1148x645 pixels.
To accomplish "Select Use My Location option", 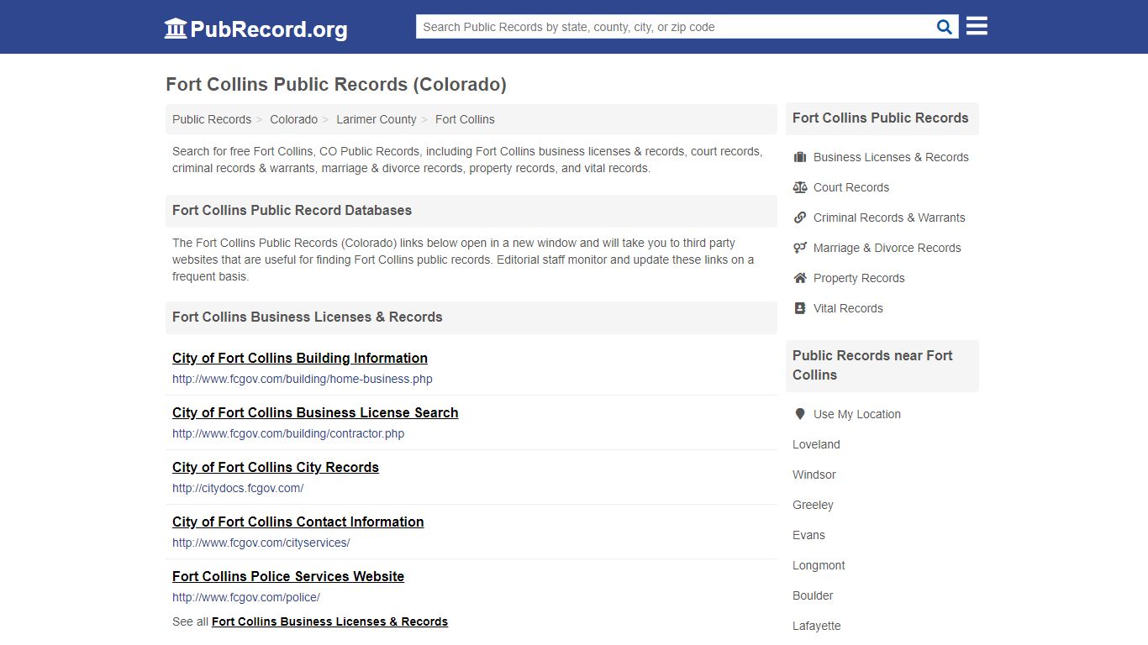I will coord(856,414).
